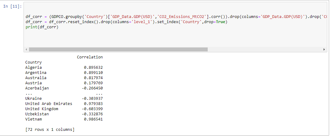The width and height of the screenshot is (330, 136).
Task: Select the Azerbaijan row label
Action: point(37,88)
